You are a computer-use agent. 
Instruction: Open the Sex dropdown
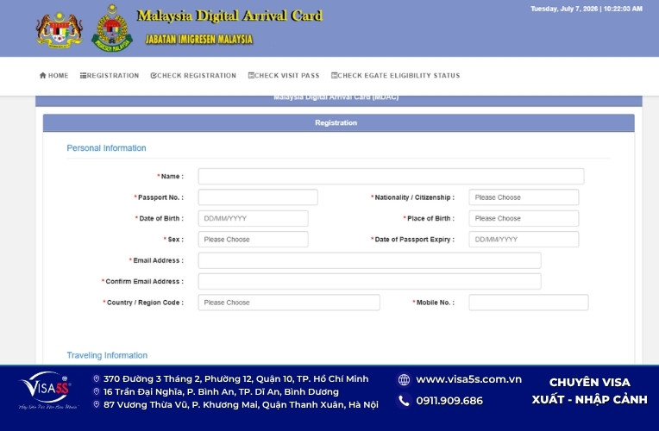(253, 240)
